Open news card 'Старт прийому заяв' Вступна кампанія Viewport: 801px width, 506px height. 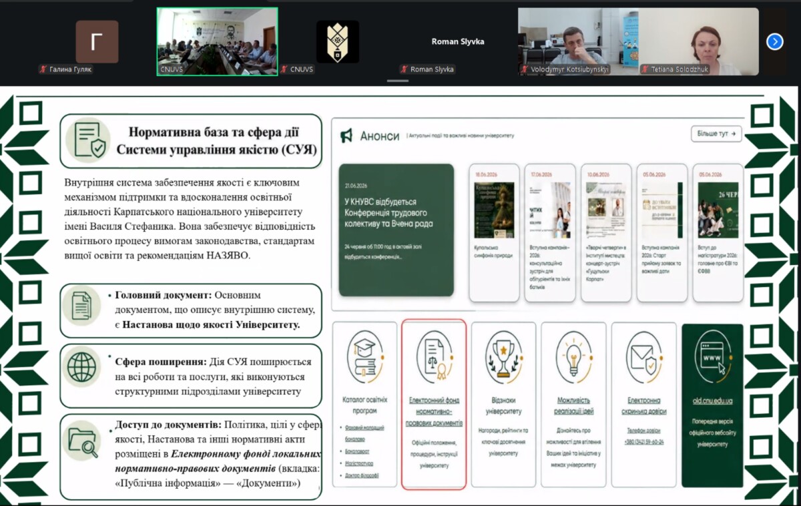(x=662, y=233)
